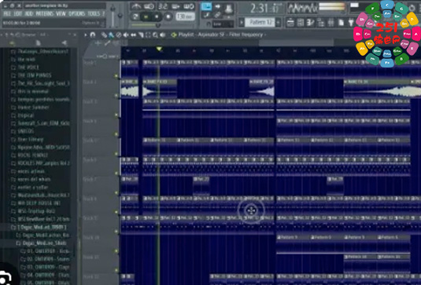
Task: Select the Slip tool
Action: tap(133, 35)
